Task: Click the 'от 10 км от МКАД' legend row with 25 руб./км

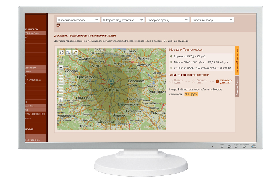Action: coord(201,68)
